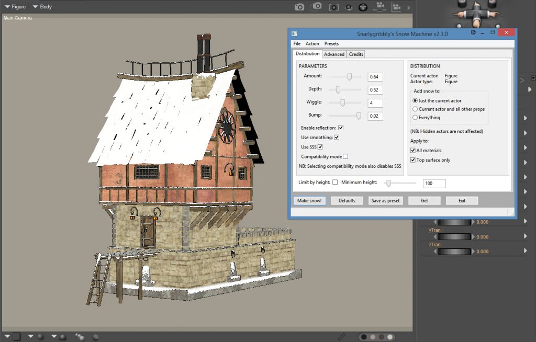Click the movie camera with axes icon
The image size is (536, 342).
(396, 7)
